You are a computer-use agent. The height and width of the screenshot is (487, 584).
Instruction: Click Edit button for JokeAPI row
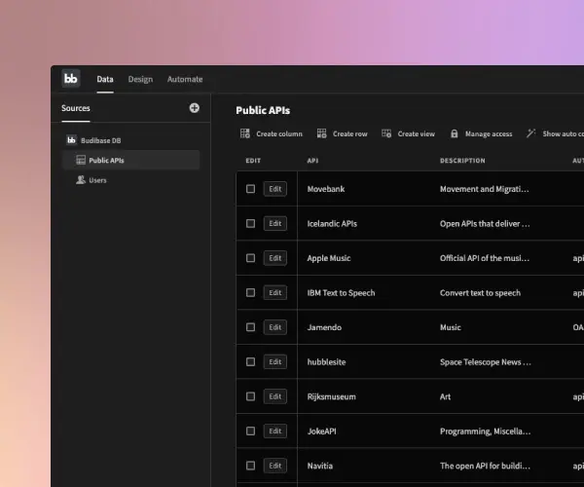(274, 431)
